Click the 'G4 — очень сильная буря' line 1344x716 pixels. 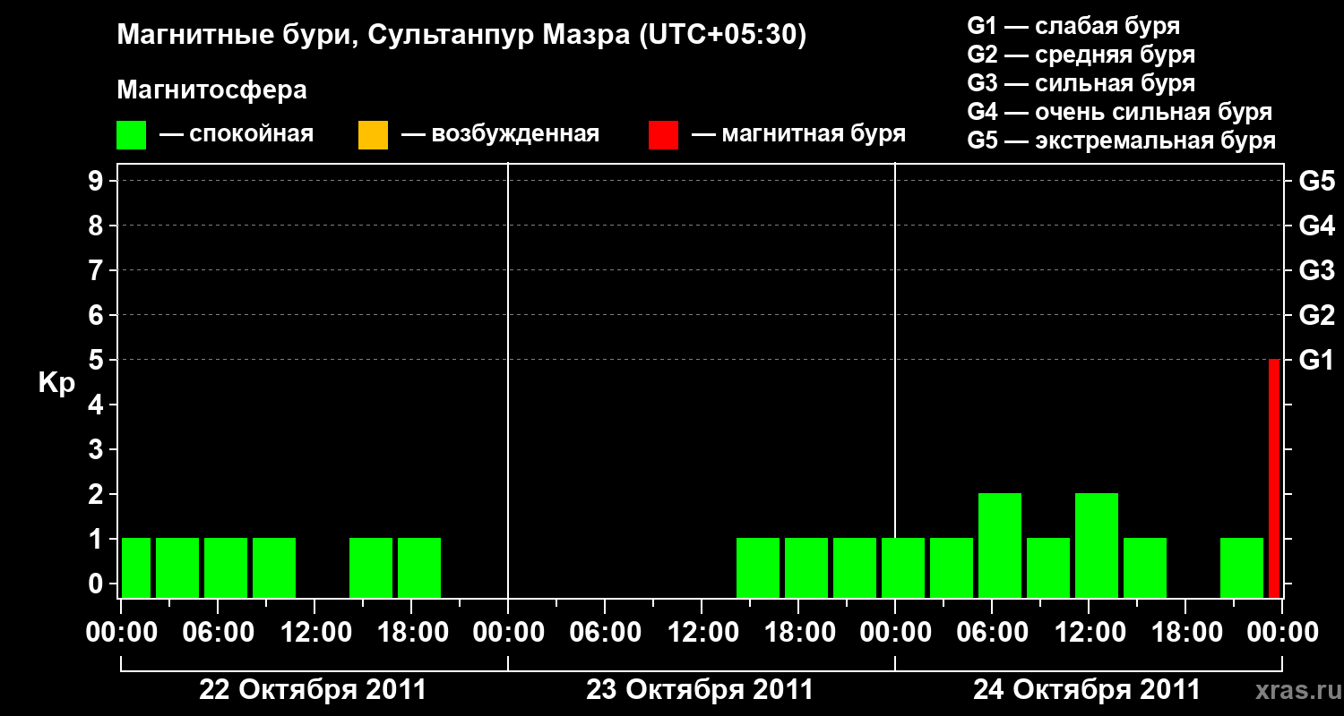point(1119,112)
